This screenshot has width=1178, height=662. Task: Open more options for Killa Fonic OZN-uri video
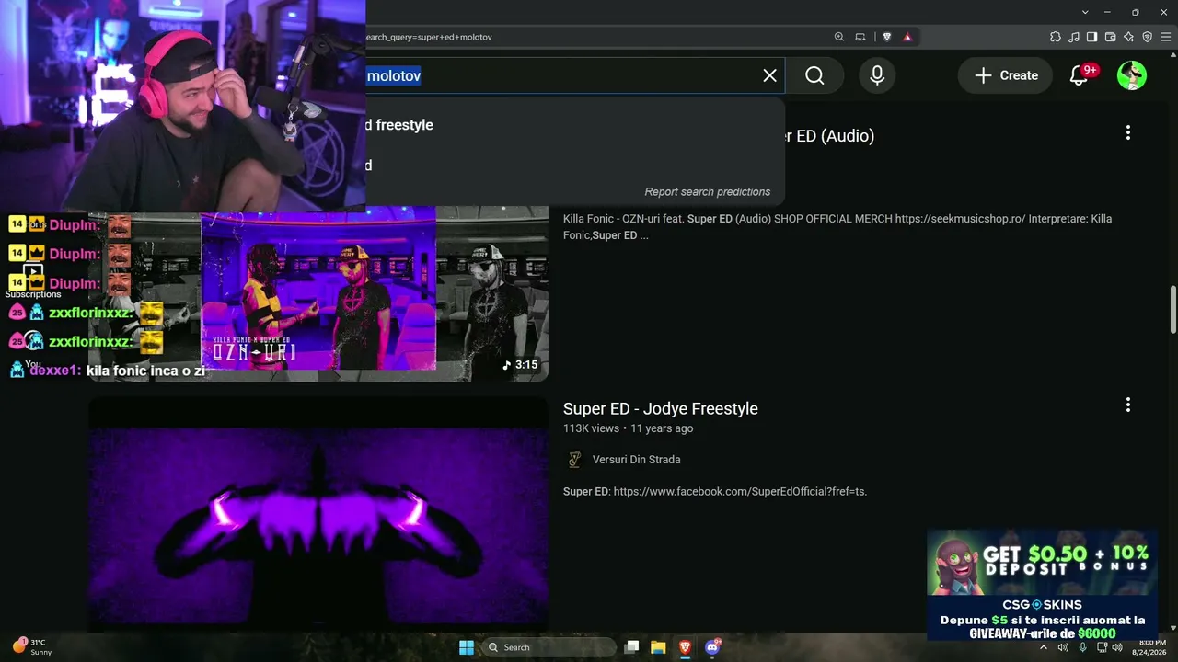[x=1128, y=133]
